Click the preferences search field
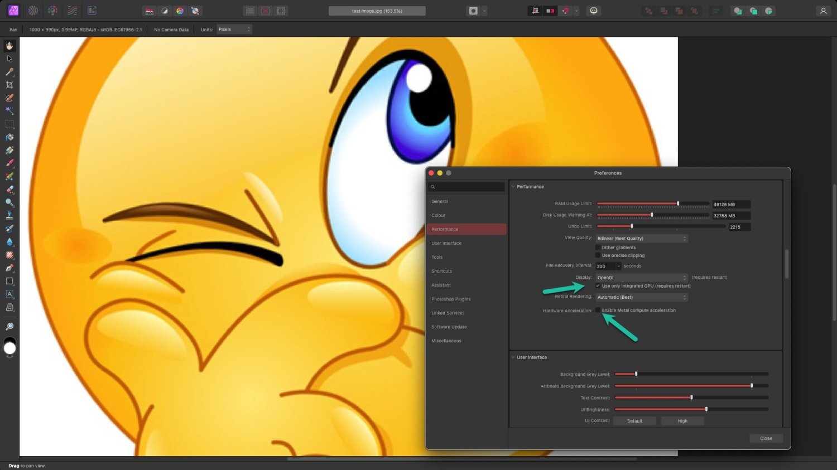The width and height of the screenshot is (837, 470). (466, 187)
